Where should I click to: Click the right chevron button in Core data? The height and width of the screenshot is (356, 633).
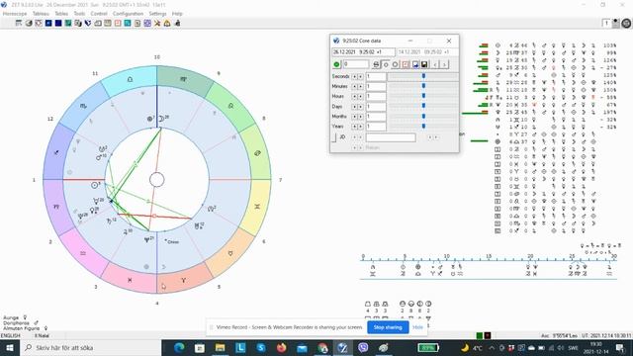tap(444, 64)
